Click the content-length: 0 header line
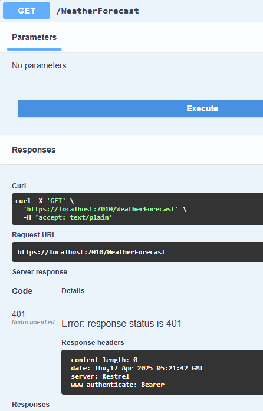 [x=104, y=360]
